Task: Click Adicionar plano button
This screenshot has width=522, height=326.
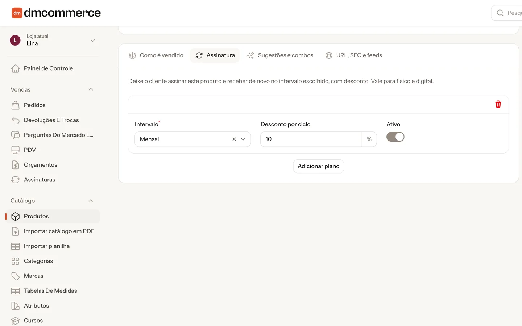Action: pyautogui.click(x=319, y=166)
